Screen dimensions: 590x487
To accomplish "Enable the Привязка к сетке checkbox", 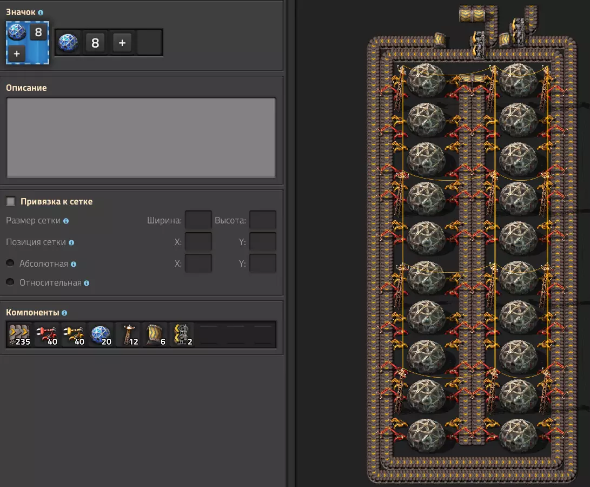I will tap(10, 201).
